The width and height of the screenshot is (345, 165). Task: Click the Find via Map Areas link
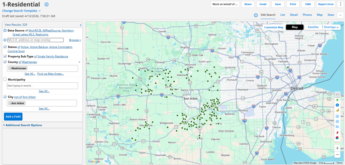coord(50,74)
